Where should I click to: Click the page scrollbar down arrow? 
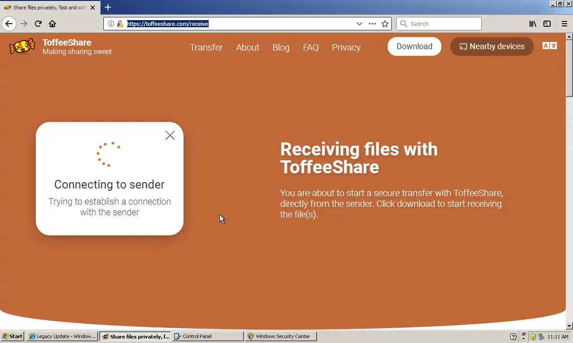tap(569, 326)
